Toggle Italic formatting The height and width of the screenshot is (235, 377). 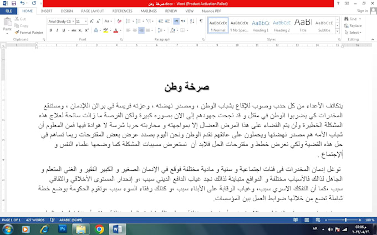(x=57, y=30)
